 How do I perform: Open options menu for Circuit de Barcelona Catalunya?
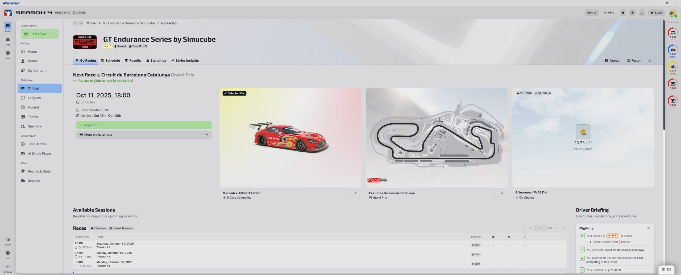click(494, 193)
